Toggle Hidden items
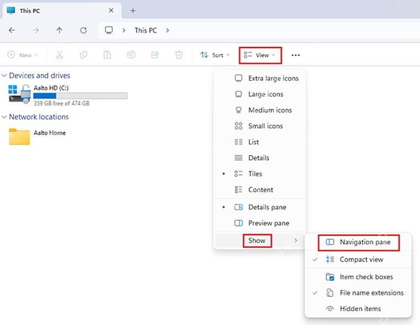The width and height of the screenshot is (420, 325). coord(359,308)
